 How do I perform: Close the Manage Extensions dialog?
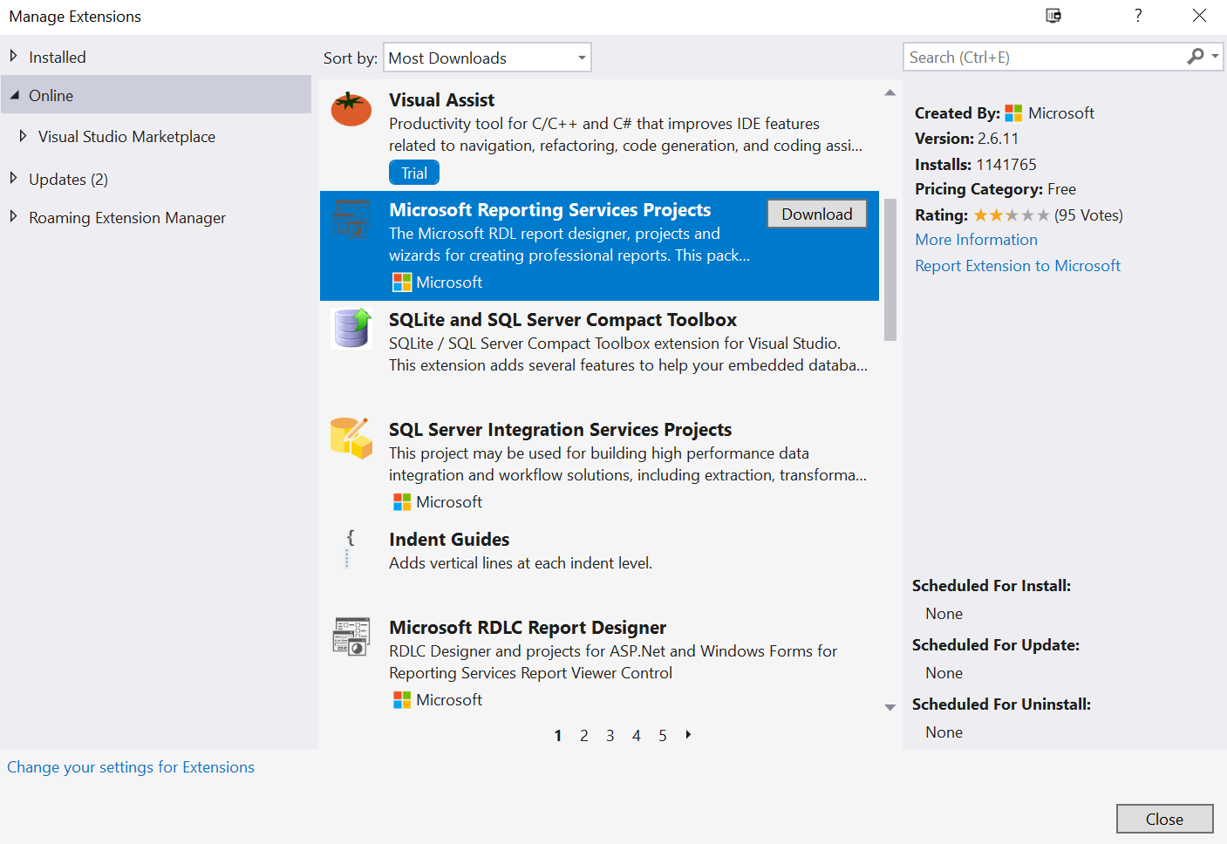(1164, 819)
